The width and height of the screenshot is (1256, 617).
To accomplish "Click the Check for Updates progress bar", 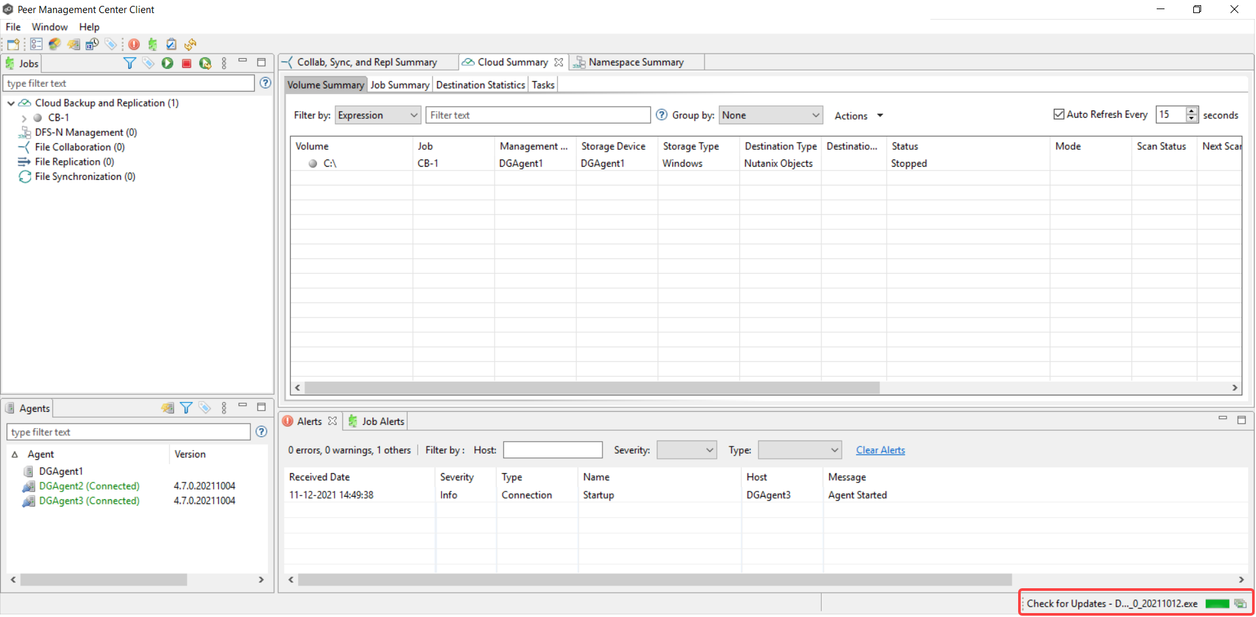I will pos(1217,604).
